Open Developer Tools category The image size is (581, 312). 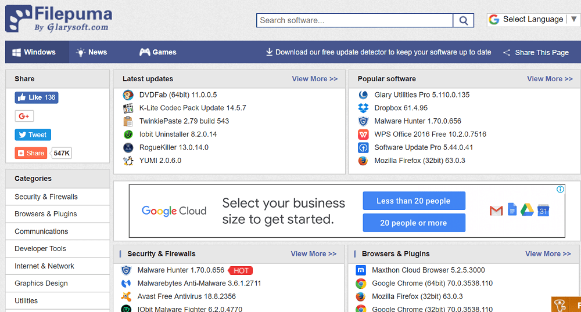tap(58, 249)
